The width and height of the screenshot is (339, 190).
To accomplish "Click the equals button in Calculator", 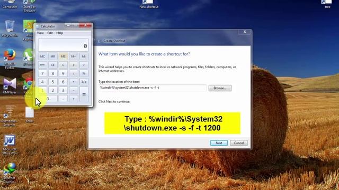I will (84, 94).
